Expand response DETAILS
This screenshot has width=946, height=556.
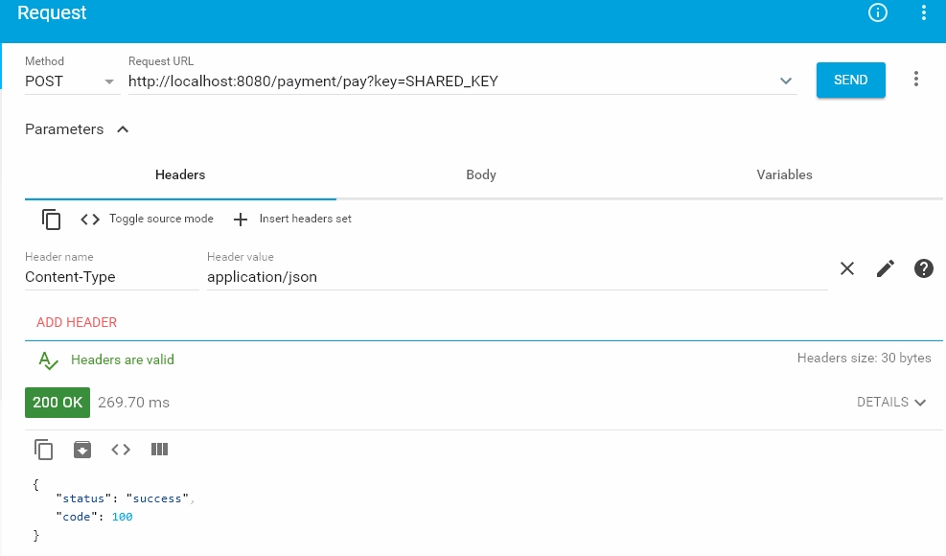(891, 402)
